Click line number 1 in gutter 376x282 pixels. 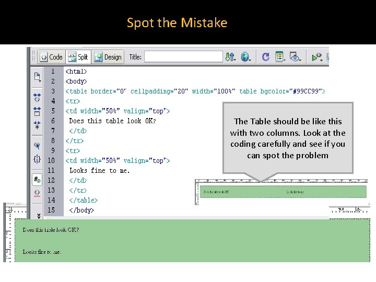point(53,72)
